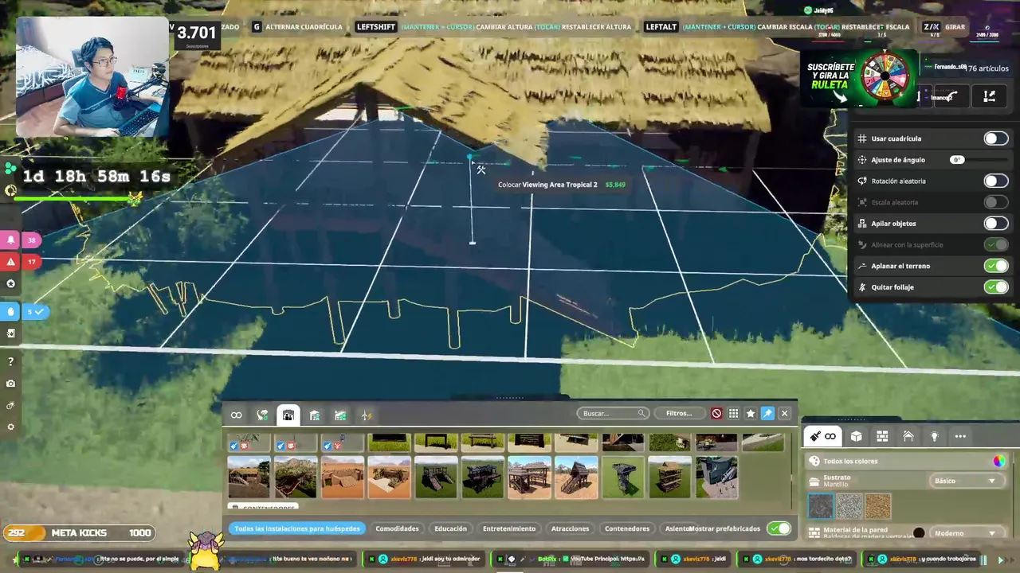Open the settings gear on the left sidebar

coord(10,427)
